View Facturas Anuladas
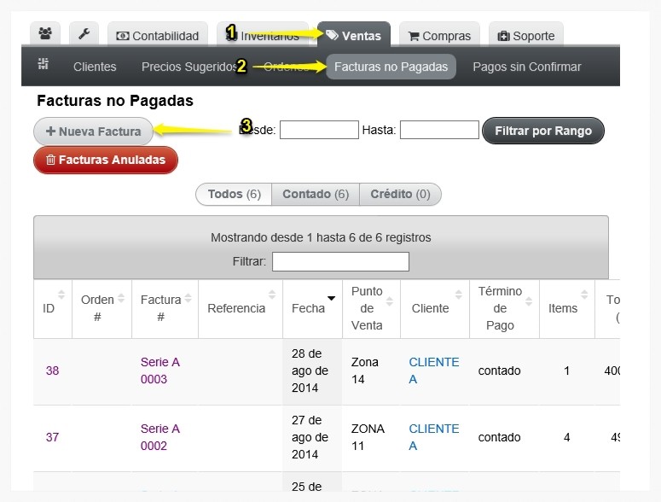The height and width of the screenshot is (502, 661). point(106,160)
